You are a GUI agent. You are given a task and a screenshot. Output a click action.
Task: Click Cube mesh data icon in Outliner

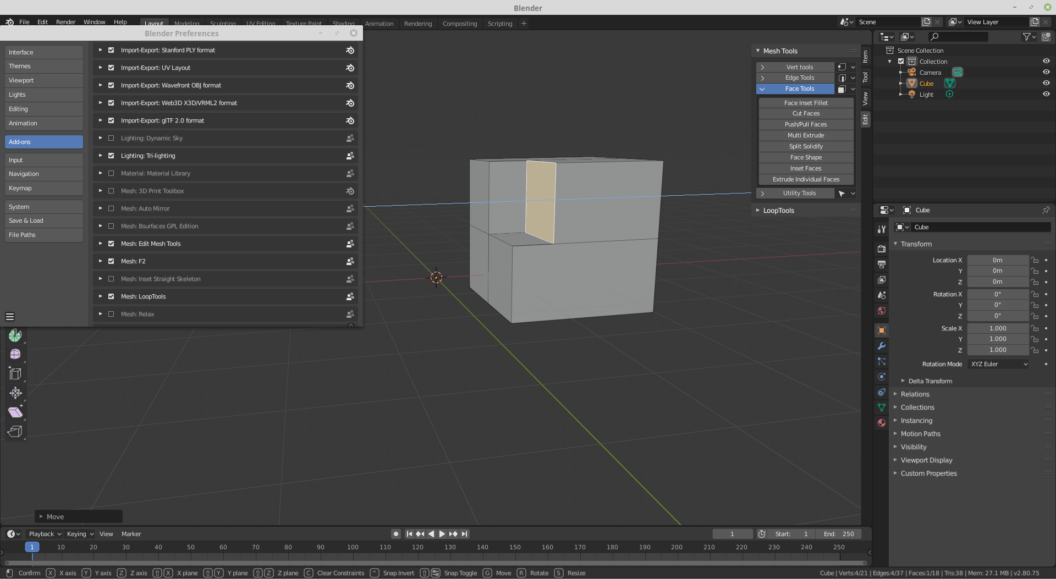click(x=950, y=84)
